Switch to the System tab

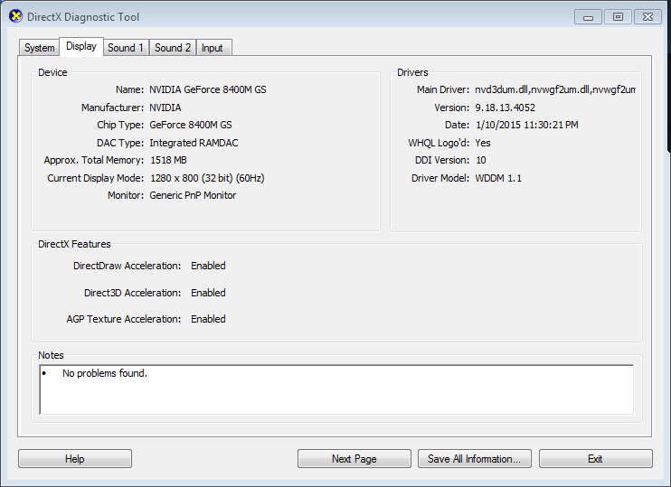coord(39,48)
